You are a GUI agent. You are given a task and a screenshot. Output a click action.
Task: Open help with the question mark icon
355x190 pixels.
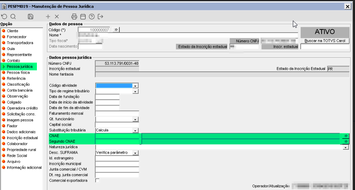click(92, 17)
